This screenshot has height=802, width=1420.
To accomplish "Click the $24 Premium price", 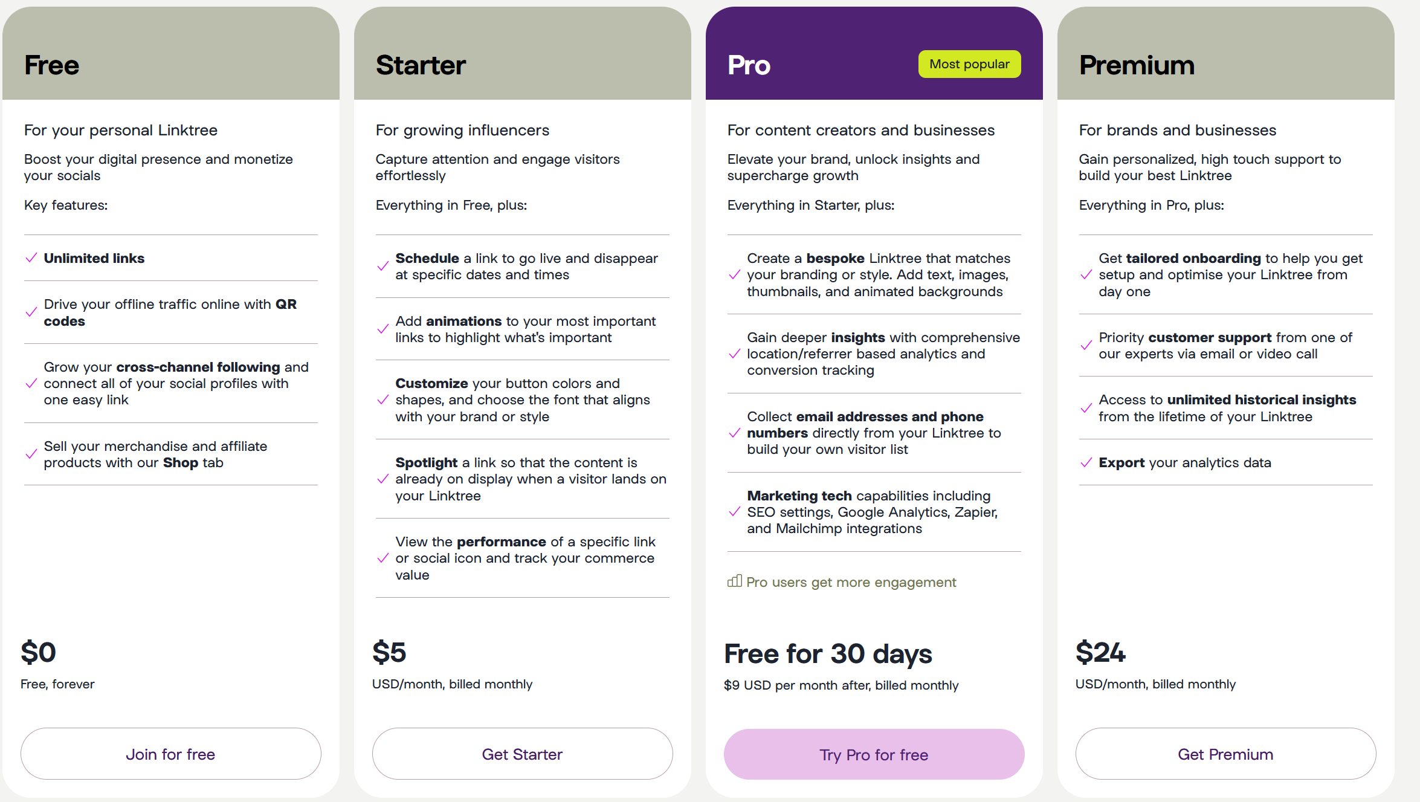I will coord(1100,652).
